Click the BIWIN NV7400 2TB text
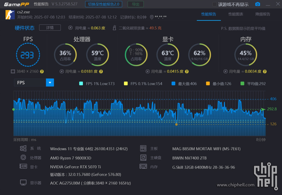Screen dimensions: 282x195 point(189,158)
